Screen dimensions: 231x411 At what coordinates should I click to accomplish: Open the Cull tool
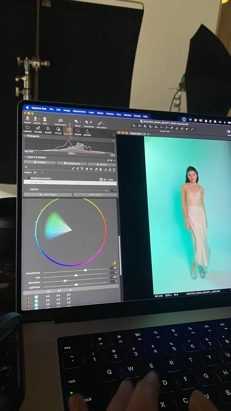45,119
